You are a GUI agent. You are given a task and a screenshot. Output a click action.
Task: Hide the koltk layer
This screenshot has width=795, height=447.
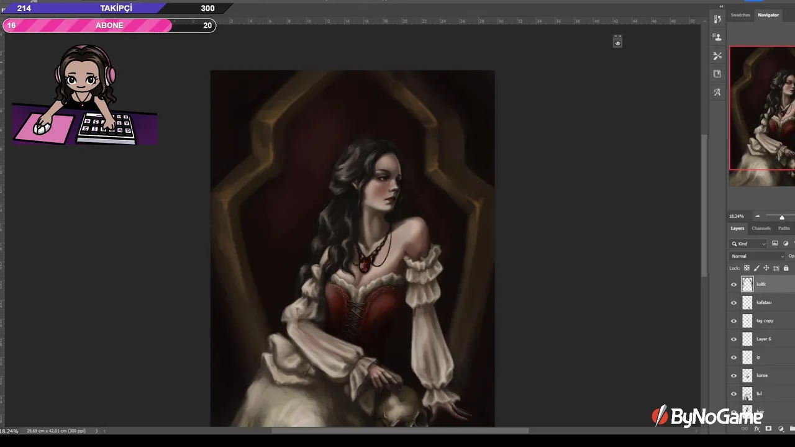[734, 284]
